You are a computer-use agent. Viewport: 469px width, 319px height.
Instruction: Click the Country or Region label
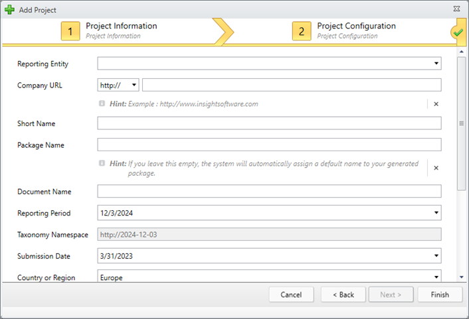click(47, 278)
